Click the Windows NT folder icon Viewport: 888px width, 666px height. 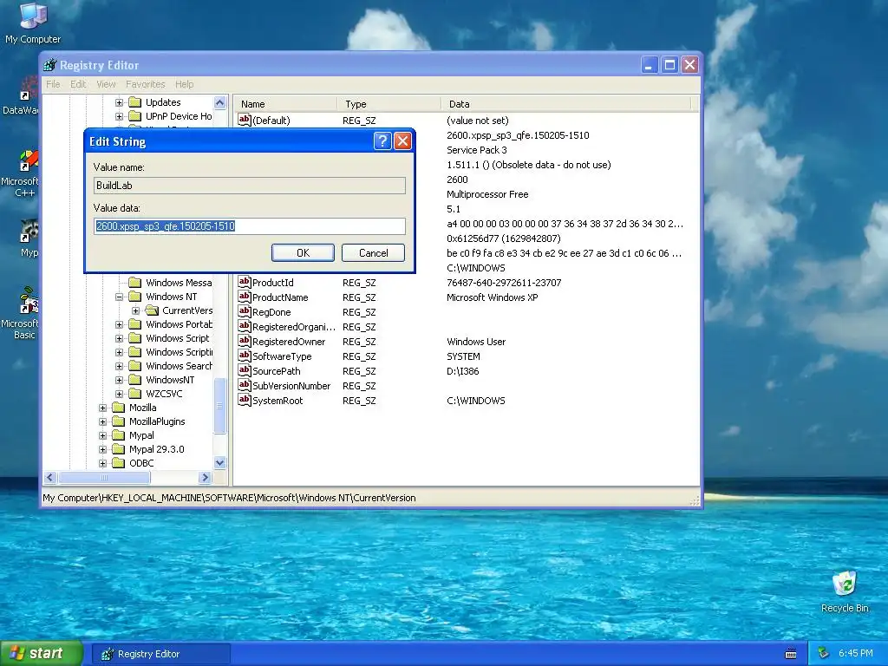coord(134,297)
